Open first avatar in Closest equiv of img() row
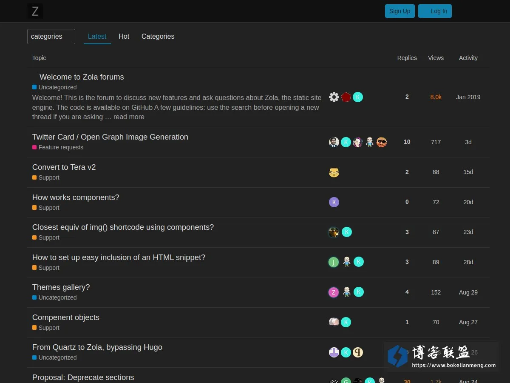 pyautogui.click(x=334, y=232)
